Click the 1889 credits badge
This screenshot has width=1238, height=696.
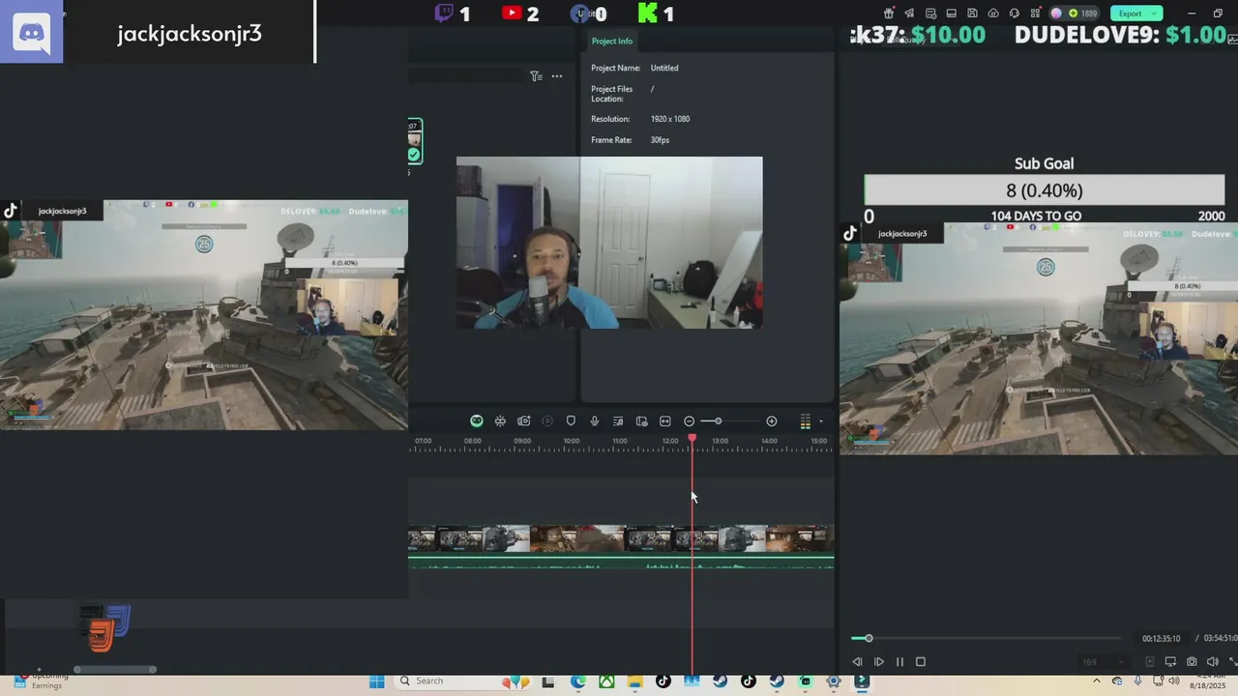click(1085, 14)
